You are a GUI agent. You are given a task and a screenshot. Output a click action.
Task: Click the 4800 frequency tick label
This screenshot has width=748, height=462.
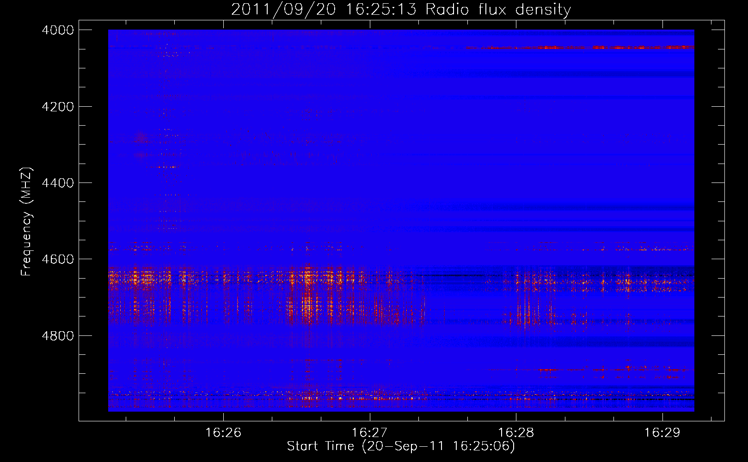pyautogui.click(x=58, y=336)
